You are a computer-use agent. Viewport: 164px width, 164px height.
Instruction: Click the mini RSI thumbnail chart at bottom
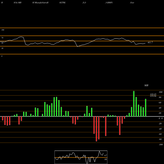(81, 157)
